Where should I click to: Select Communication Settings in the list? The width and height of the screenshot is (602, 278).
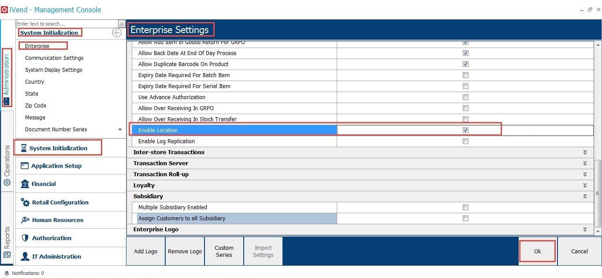(54, 58)
